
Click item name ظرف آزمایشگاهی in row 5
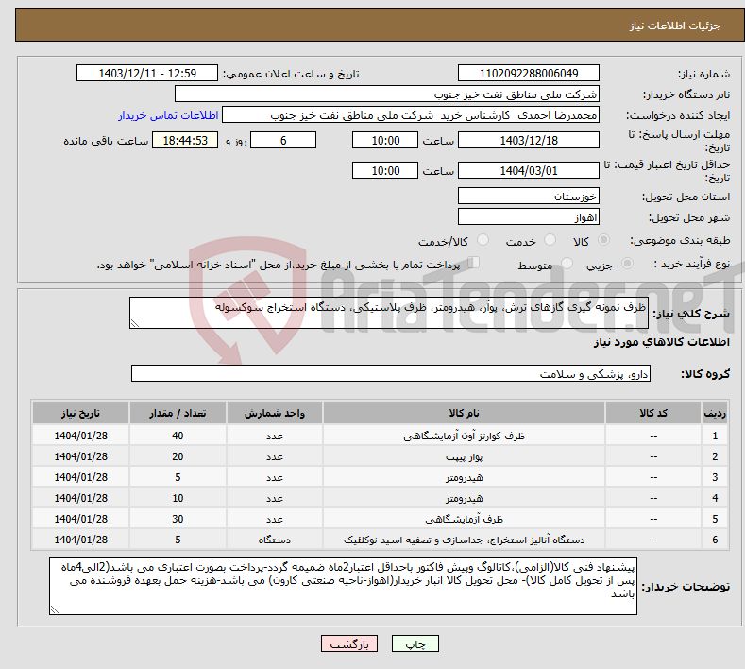pos(464,519)
